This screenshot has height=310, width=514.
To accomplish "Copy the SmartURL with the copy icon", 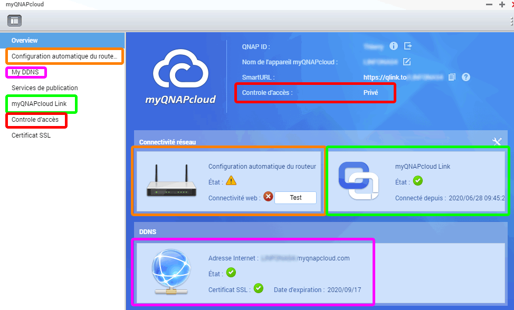I will 452,77.
